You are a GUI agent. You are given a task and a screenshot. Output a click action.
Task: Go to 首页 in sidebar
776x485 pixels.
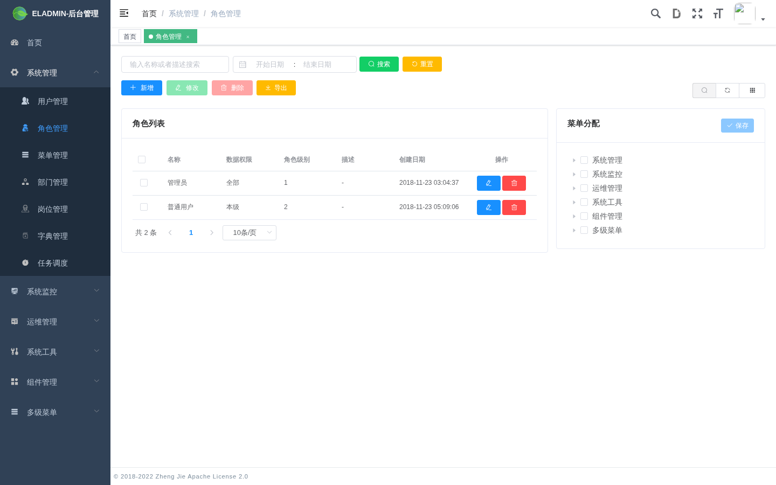(x=55, y=43)
